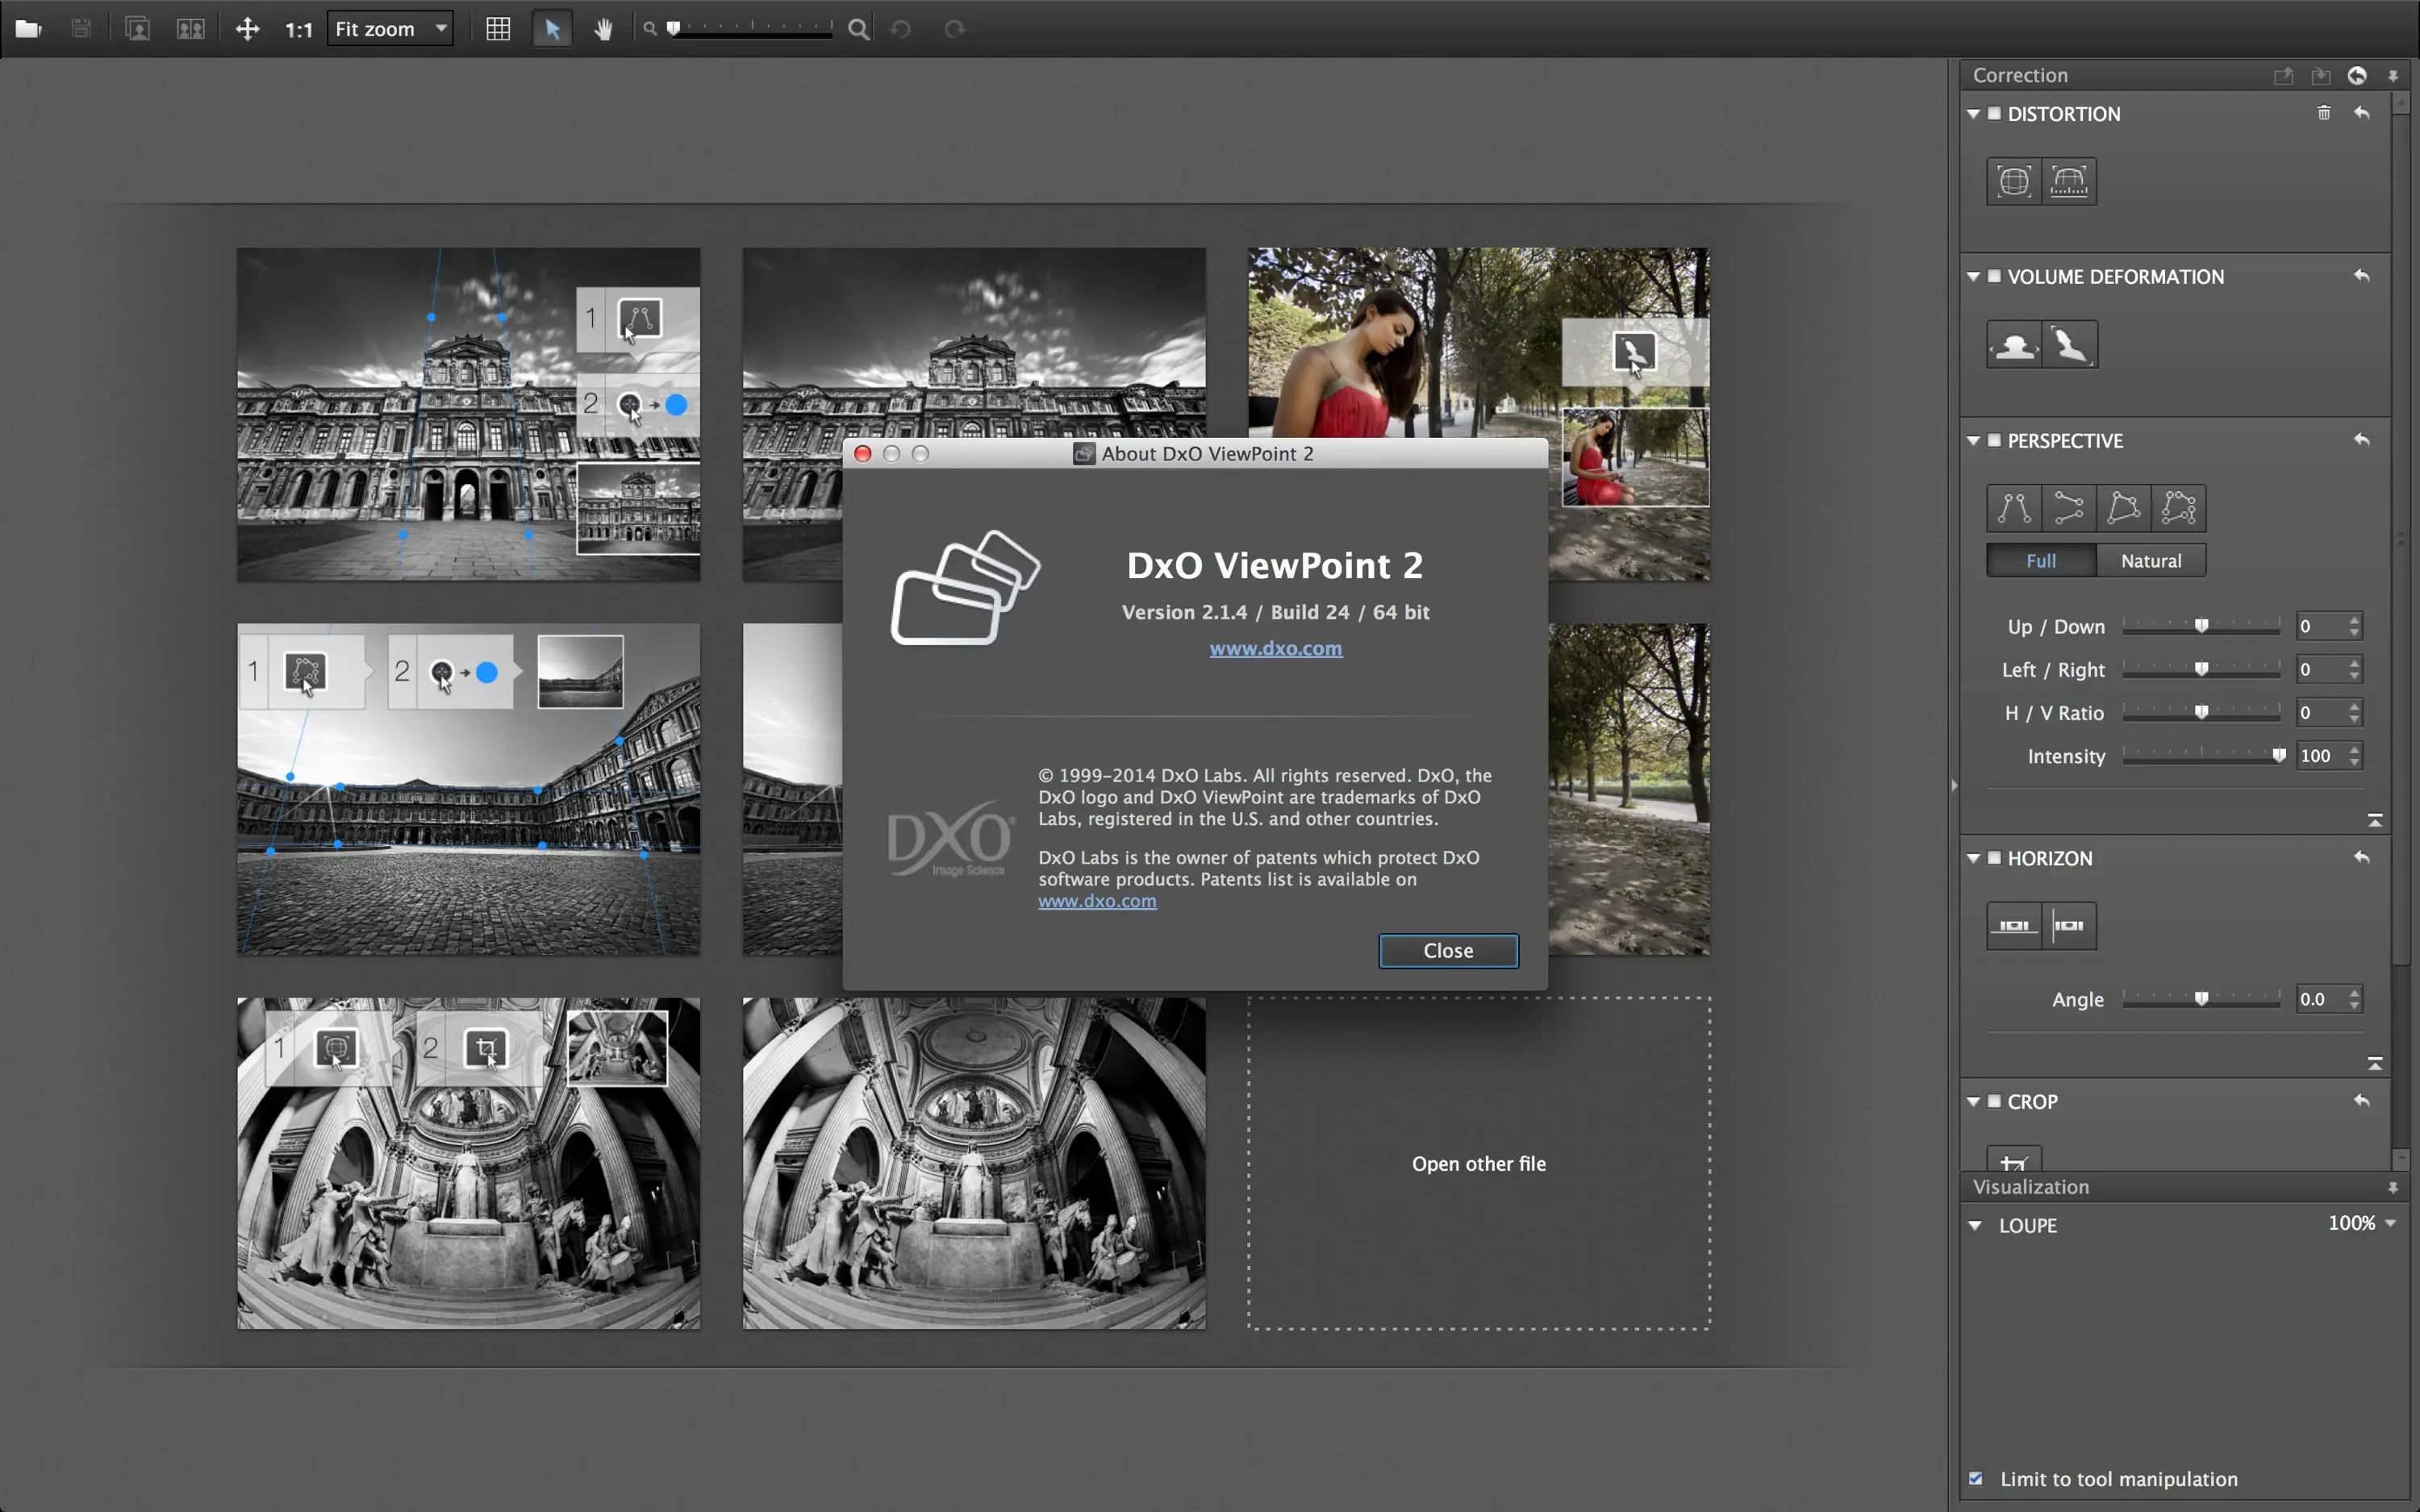This screenshot has width=2420, height=1512.
Task: Open the Fit zoom dropdown
Action: point(390,29)
